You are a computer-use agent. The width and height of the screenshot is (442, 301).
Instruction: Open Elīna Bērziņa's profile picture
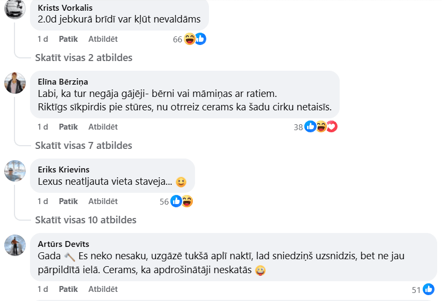pos(15,83)
